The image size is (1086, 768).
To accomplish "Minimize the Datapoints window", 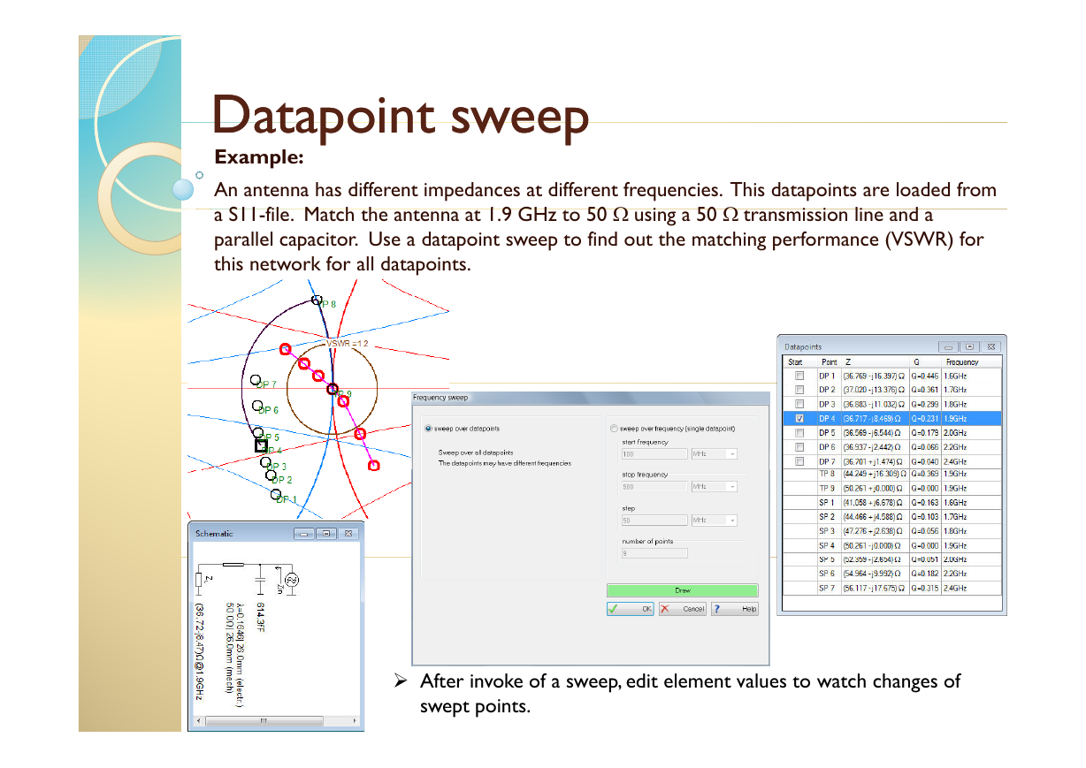I will 948,347.
